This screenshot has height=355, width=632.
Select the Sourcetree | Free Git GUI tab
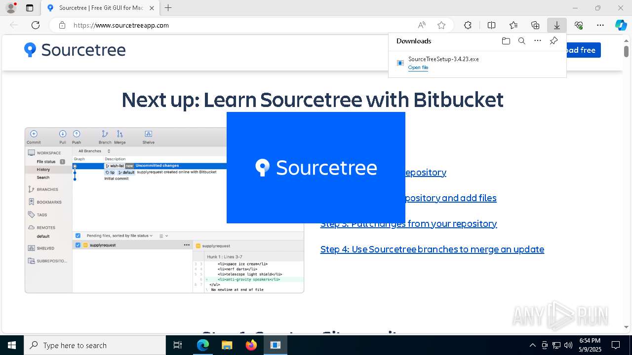pos(100,8)
